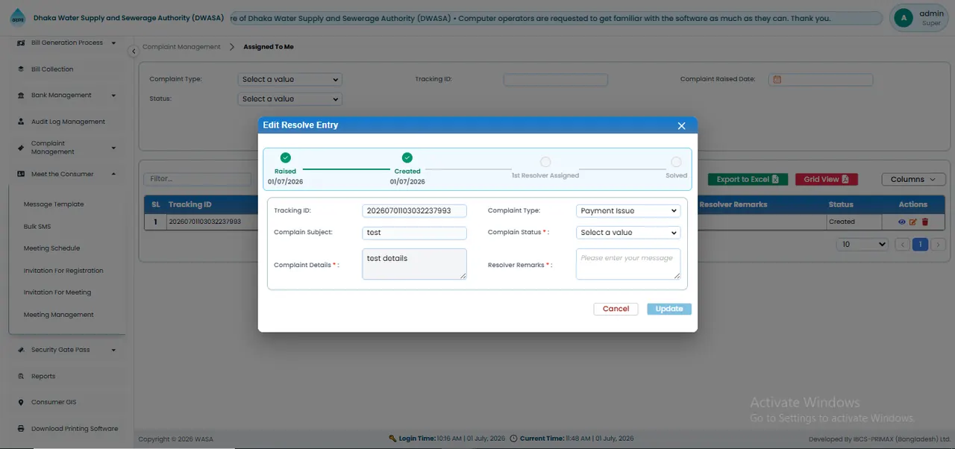Click the Cancel button
This screenshot has height=449, width=955.
pyautogui.click(x=616, y=309)
